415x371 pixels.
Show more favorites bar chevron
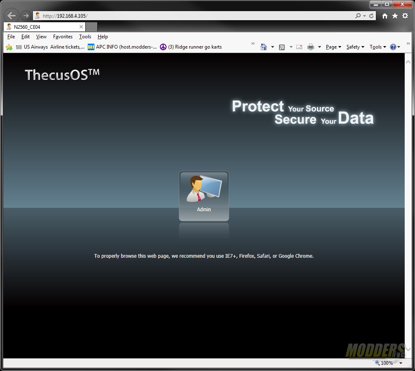[x=253, y=43]
